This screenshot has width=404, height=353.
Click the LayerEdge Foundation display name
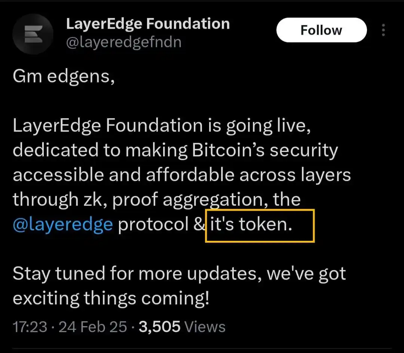148,24
